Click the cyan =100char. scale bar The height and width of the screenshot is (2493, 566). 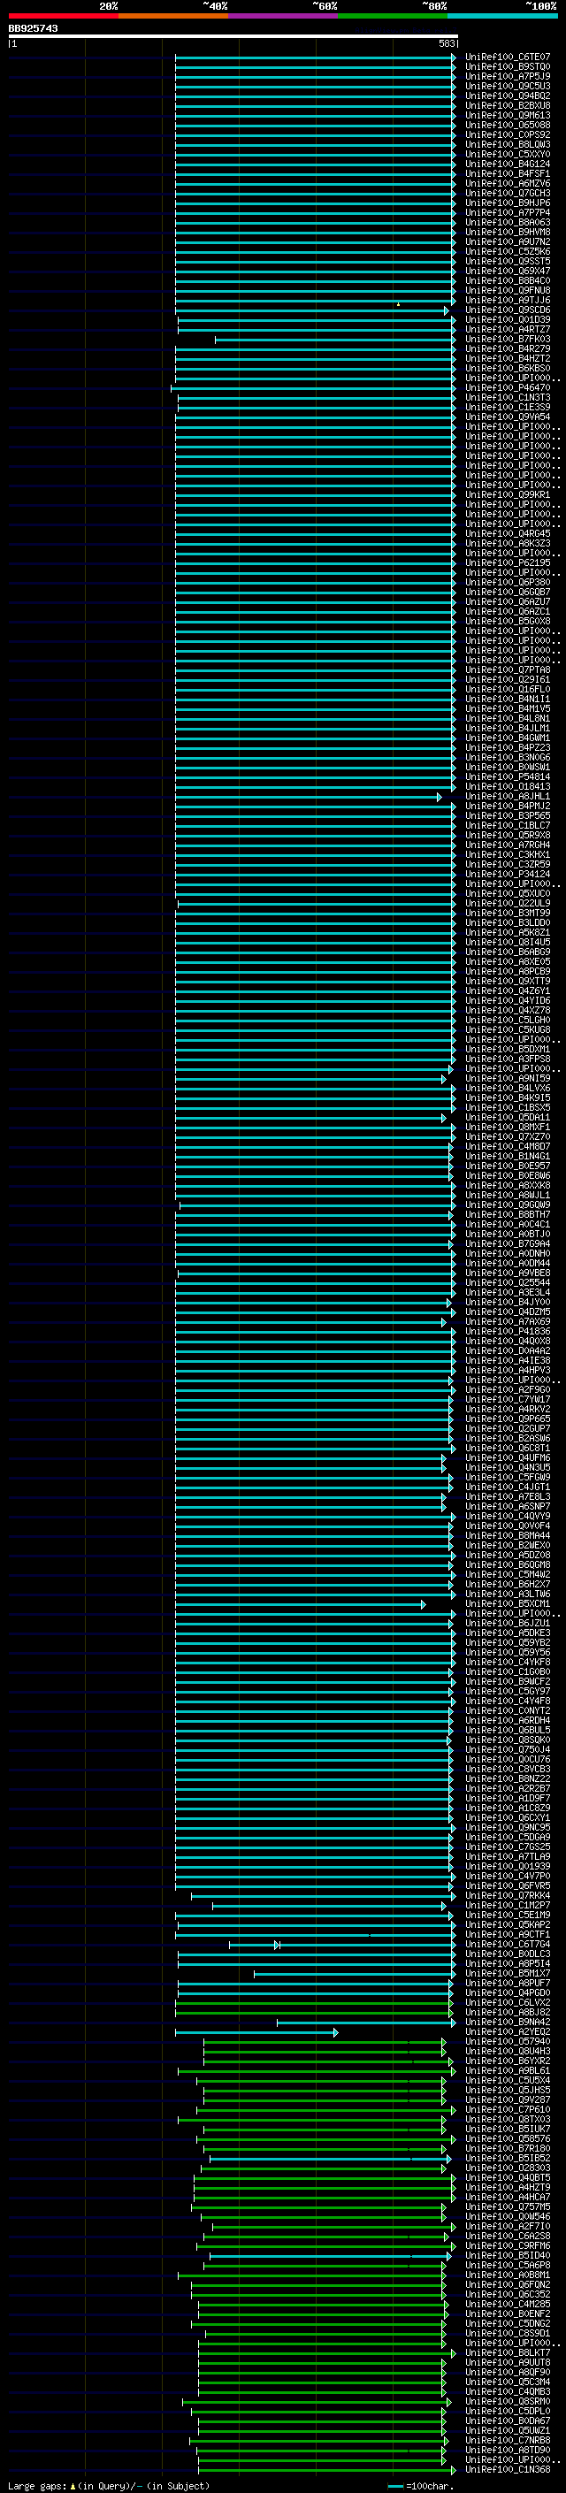coord(394,2486)
